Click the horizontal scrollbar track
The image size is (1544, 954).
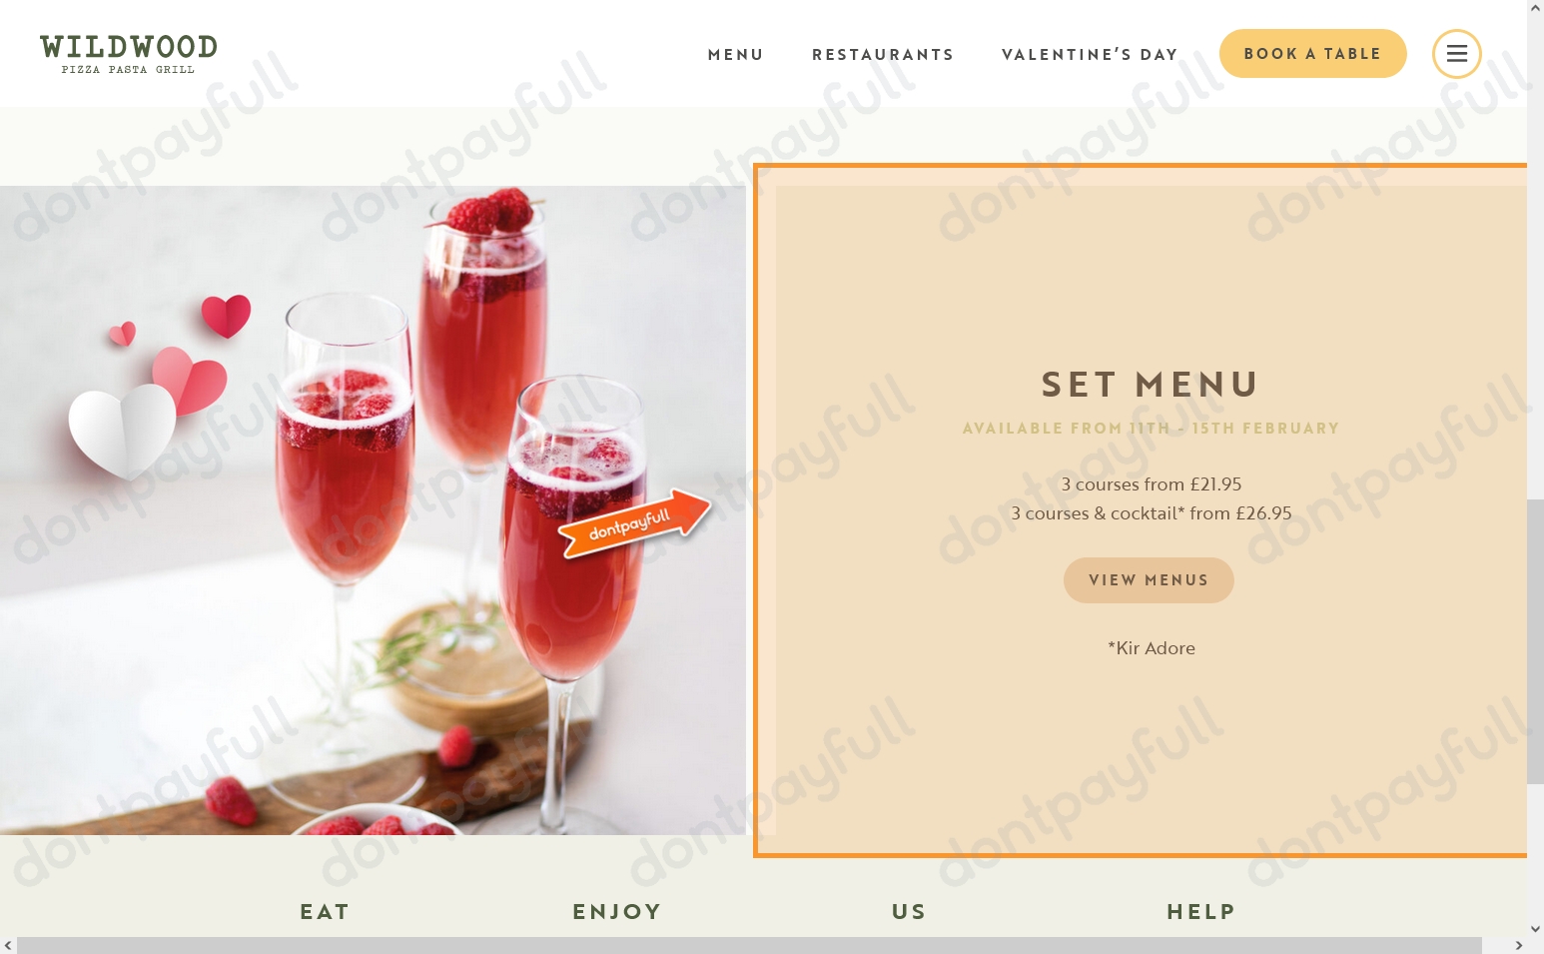[749, 945]
